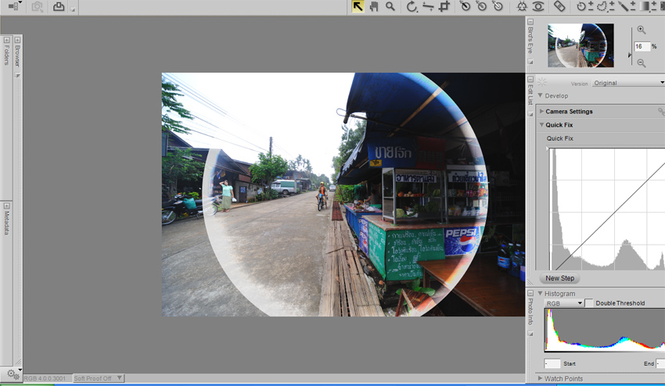Viewport: 665px width, 386px height.
Task: Open the Browser side tab
Action: (17, 56)
